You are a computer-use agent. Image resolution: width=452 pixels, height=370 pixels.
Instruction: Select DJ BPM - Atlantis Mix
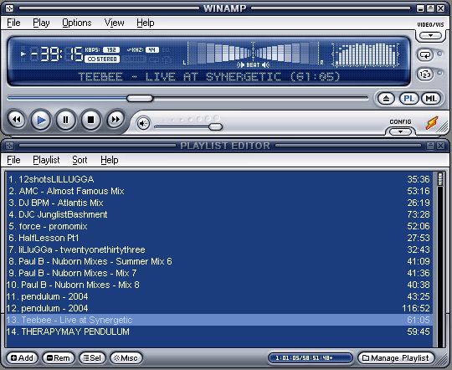[219, 203]
